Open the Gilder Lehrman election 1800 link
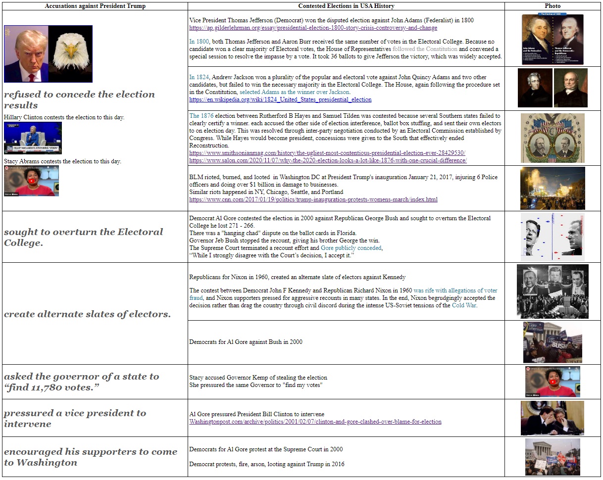603x480 pixels. tap(313, 28)
